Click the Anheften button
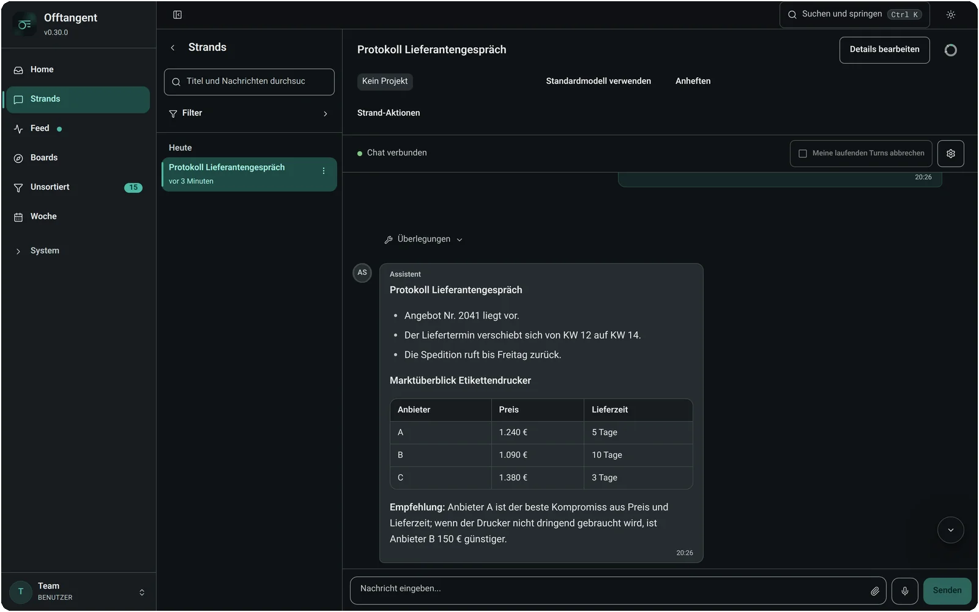Viewport: 979px width, 612px height. 693,81
